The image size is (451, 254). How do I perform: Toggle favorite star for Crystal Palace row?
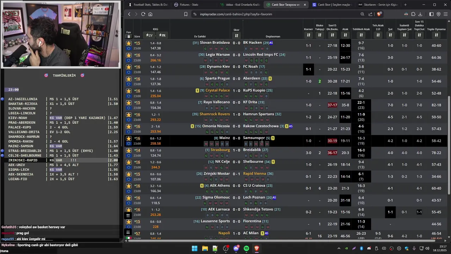pos(129,91)
